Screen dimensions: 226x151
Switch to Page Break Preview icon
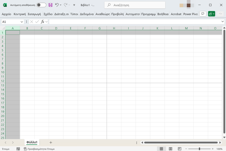click(180, 149)
